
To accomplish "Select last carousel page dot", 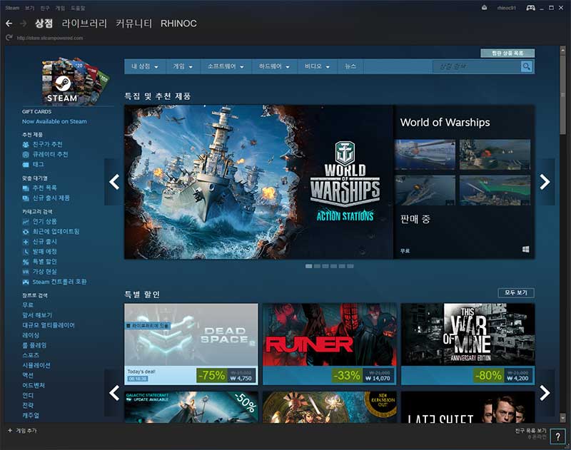I will coord(350,266).
